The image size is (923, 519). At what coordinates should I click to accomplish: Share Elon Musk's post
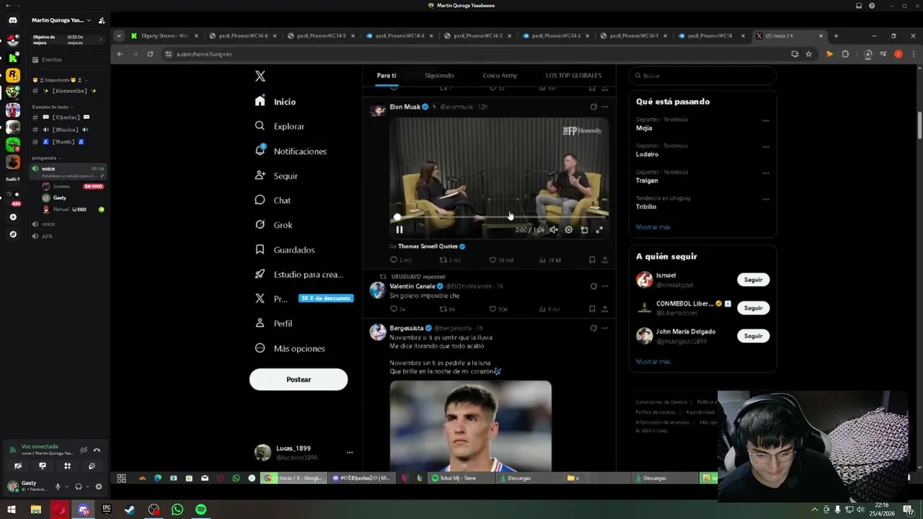point(604,259)
